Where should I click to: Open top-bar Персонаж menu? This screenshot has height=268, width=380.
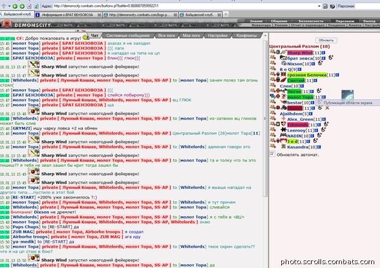point(345,21)
